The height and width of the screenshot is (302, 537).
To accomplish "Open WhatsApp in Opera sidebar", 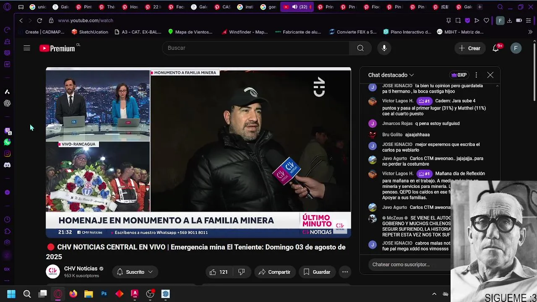I will [x=7, y=142].
